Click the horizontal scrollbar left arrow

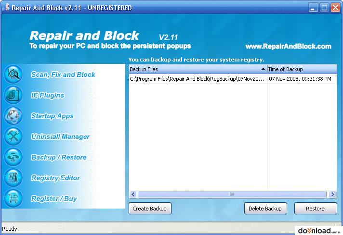coord(133,194)
